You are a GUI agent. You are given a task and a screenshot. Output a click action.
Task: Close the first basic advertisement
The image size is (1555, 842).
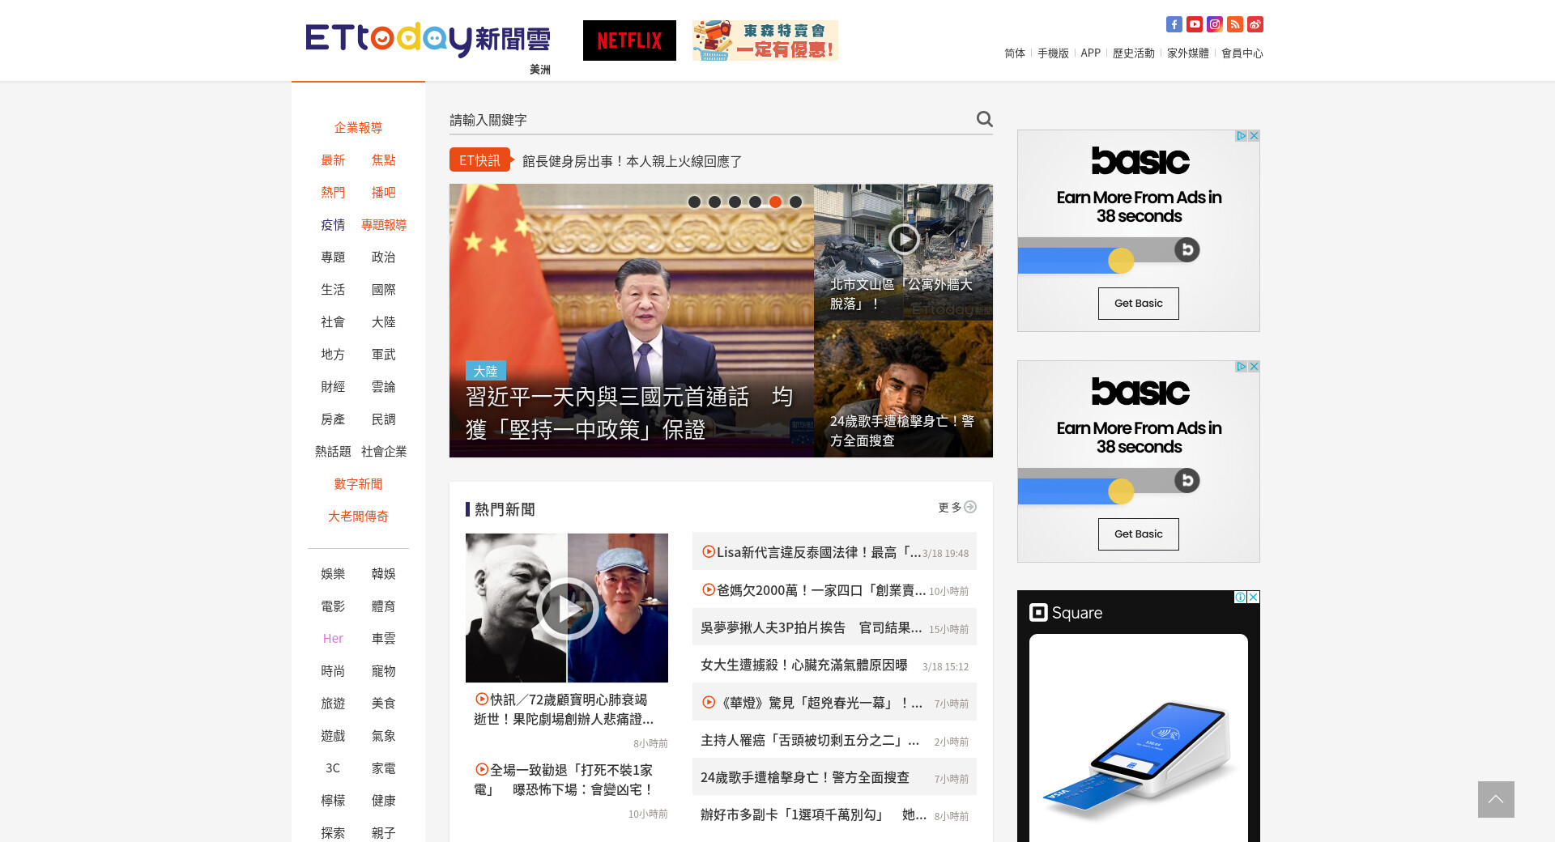coord(1254,136)
